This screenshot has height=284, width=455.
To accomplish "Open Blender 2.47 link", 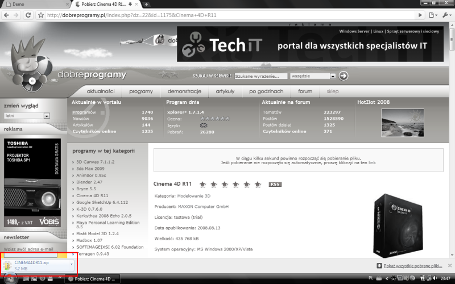I will pos(89,182).
